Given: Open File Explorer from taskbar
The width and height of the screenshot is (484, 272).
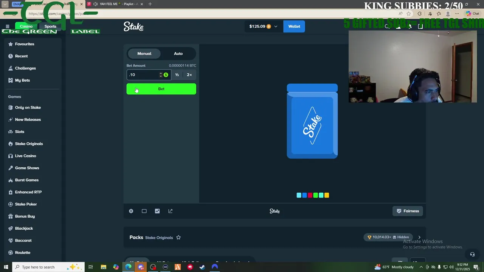Looking at the screenshot, I should (103, 267).
